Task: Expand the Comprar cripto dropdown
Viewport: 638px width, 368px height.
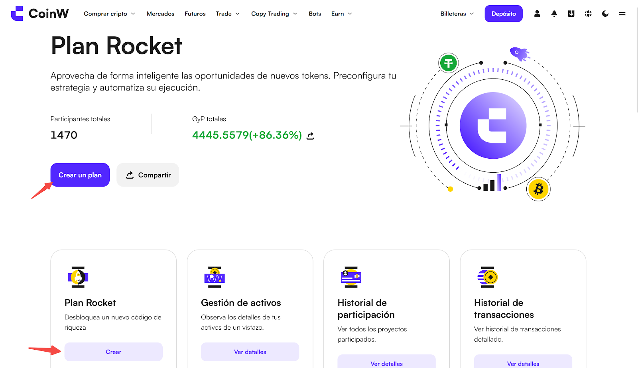Action: click(x=109, y=14)
